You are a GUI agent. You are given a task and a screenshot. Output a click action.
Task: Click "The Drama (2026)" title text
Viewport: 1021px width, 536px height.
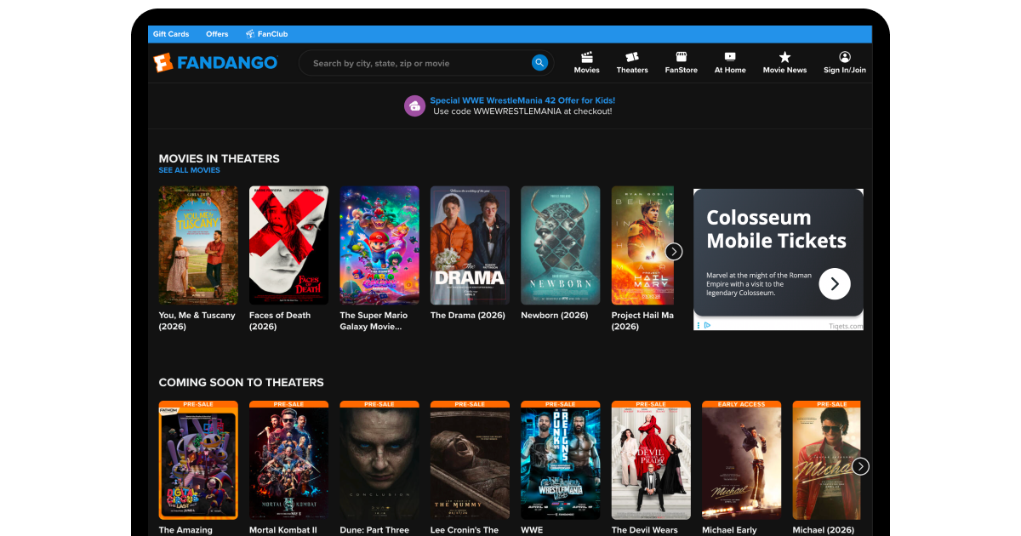(x=468, y=316)
